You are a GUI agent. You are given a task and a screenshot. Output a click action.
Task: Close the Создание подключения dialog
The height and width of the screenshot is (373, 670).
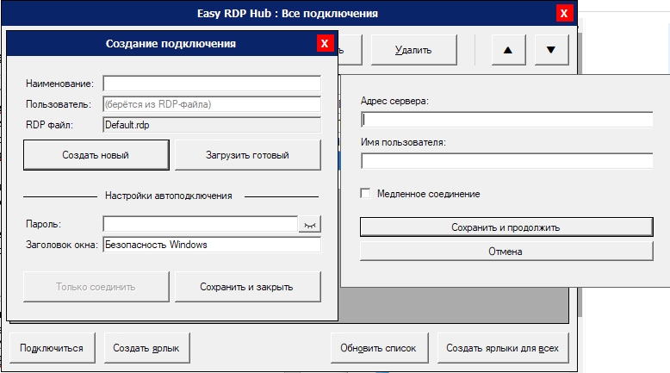325,44
